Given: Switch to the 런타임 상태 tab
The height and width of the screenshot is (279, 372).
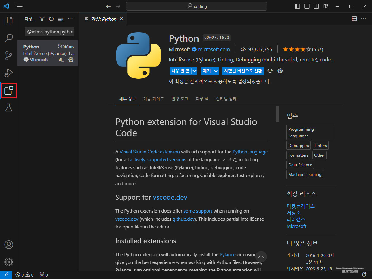Looking at the screenshot, I should [226, 99].
